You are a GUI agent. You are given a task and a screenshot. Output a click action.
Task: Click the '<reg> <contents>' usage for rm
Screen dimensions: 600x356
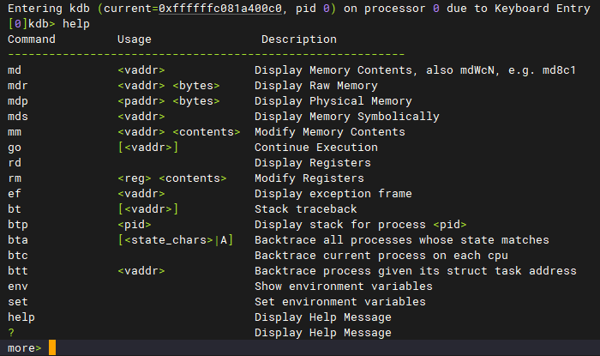pos(171,178)
